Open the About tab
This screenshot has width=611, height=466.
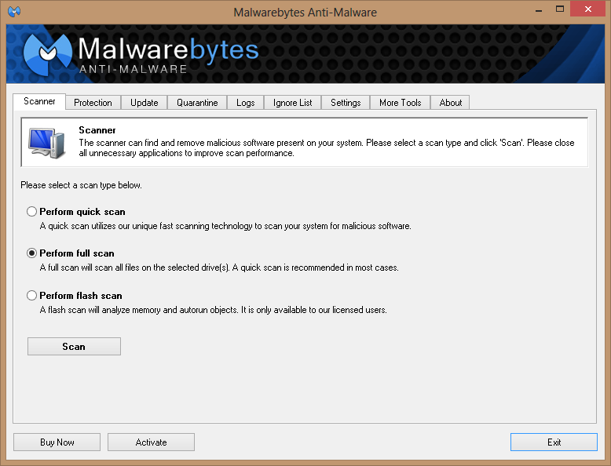pos(451,103)
